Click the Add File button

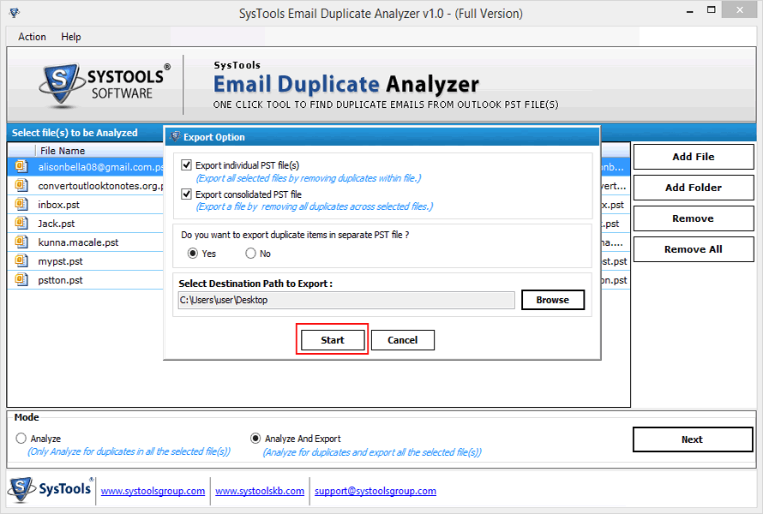pos(694,157)
